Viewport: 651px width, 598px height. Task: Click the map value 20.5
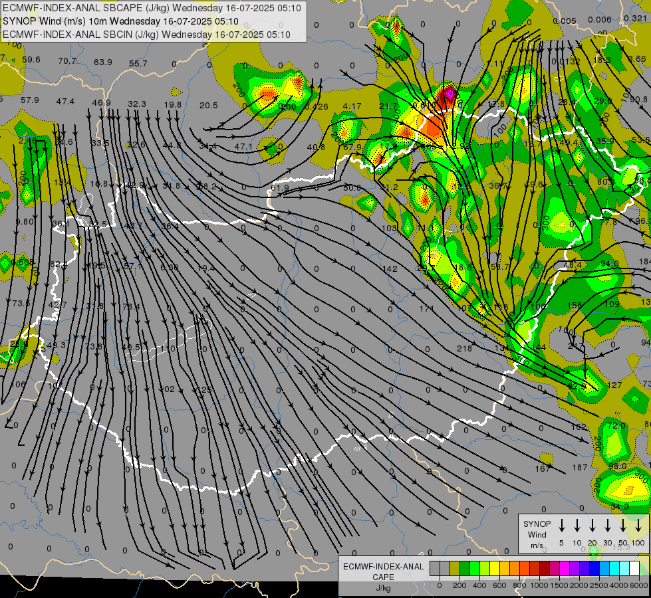(208, 106)
